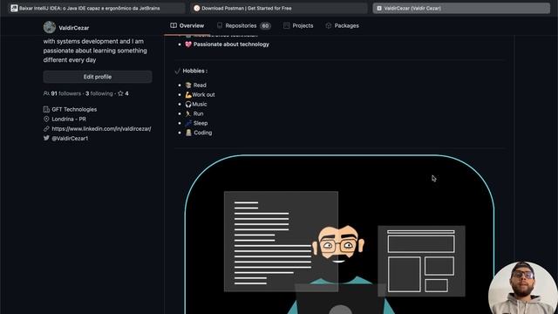
Task: Click the Read hobby item
Action: (x=200, y=85)
